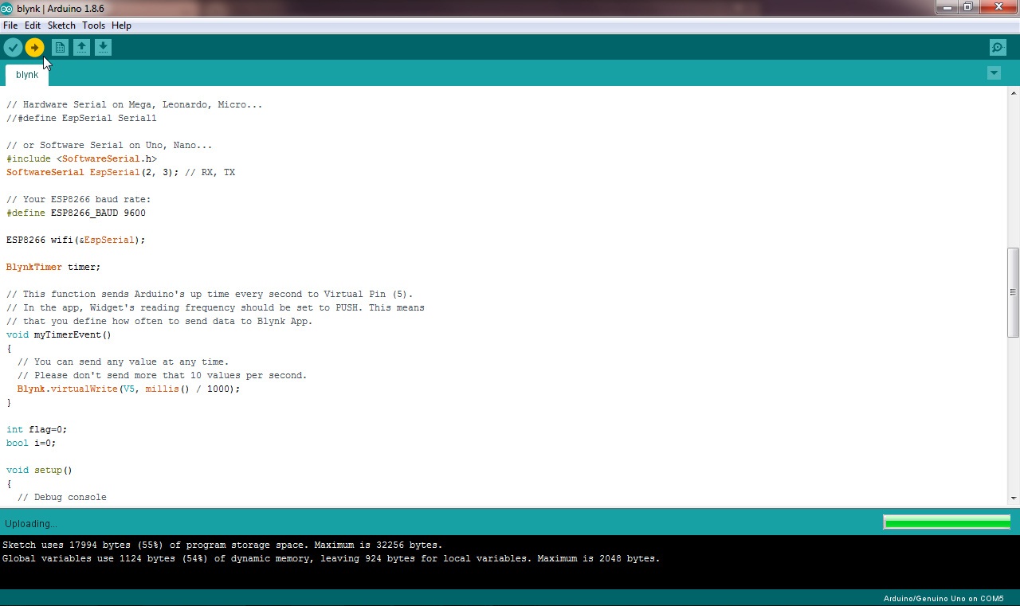Save the sketch with the Save icon
This screenshot has width=1020, height=606.
point(103,48)
